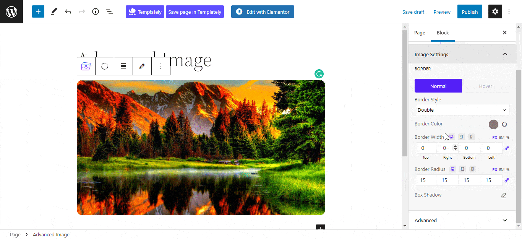Undo the last change
The image size is (522, 239).
coord(68,11)
